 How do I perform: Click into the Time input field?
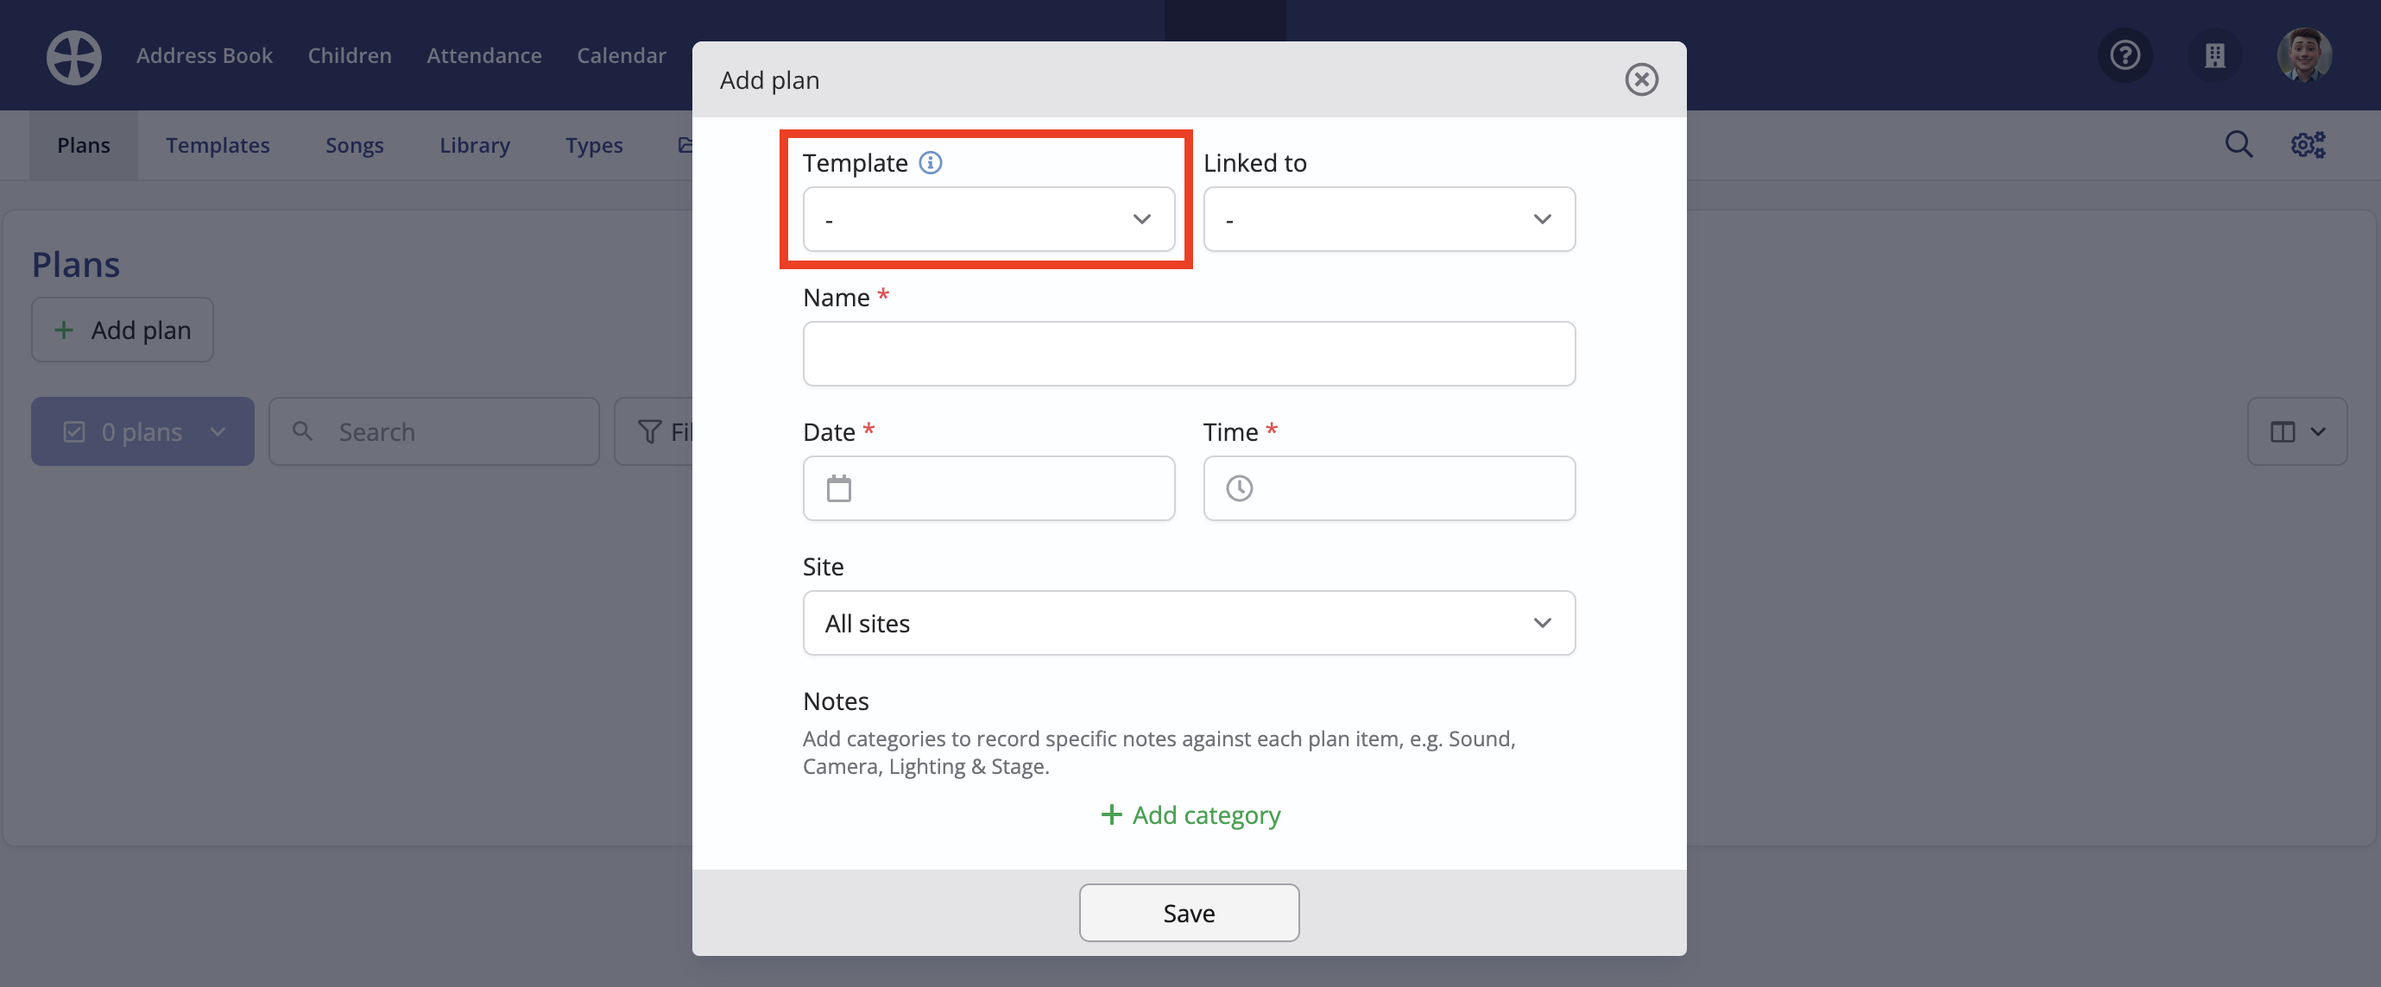coord(1388,487)
